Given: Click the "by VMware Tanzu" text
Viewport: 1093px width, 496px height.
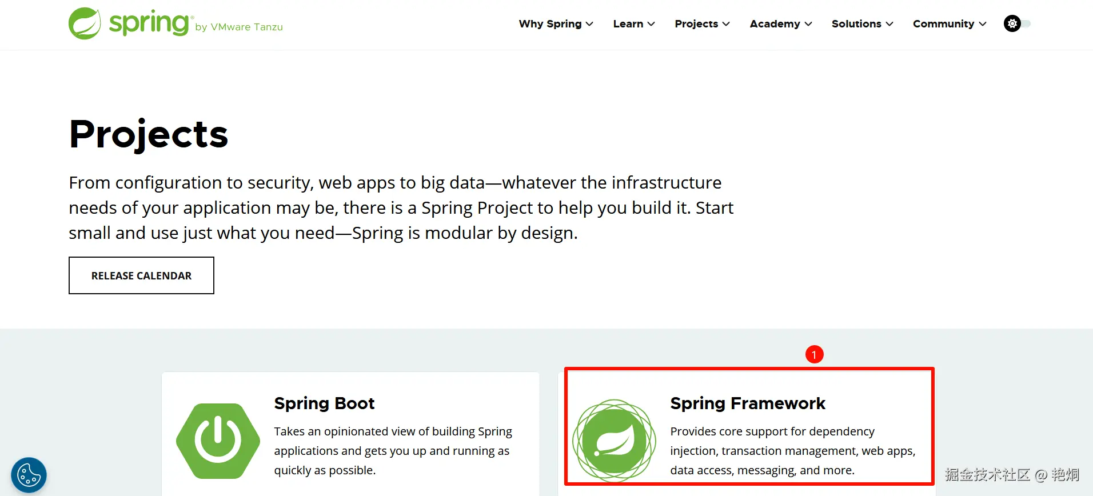Looking at the screenshot, I should pyautogui.click(x=239, y=27).
